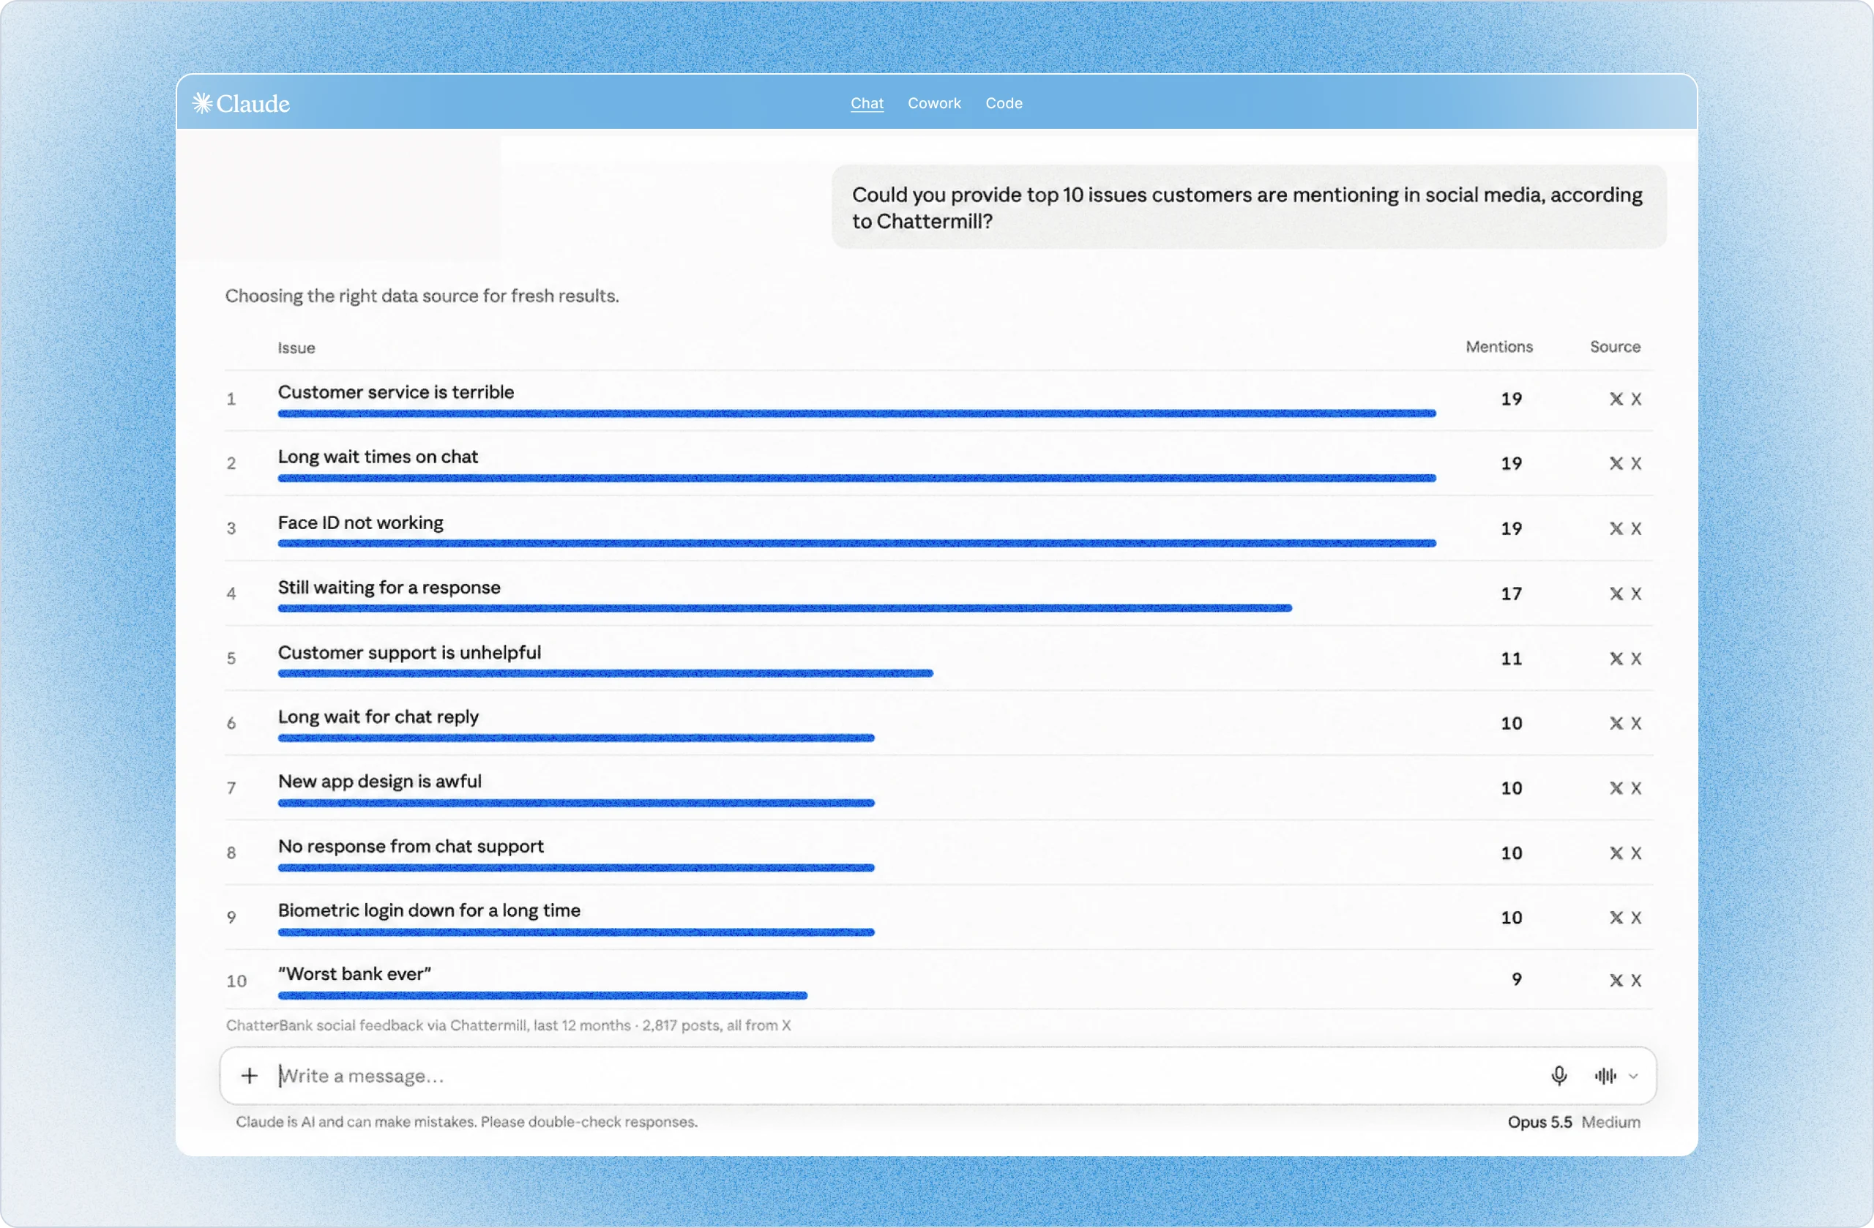Click the plus attachment icon
The height and width of the screenshot is (1228, 1874).
point(249,1075)
